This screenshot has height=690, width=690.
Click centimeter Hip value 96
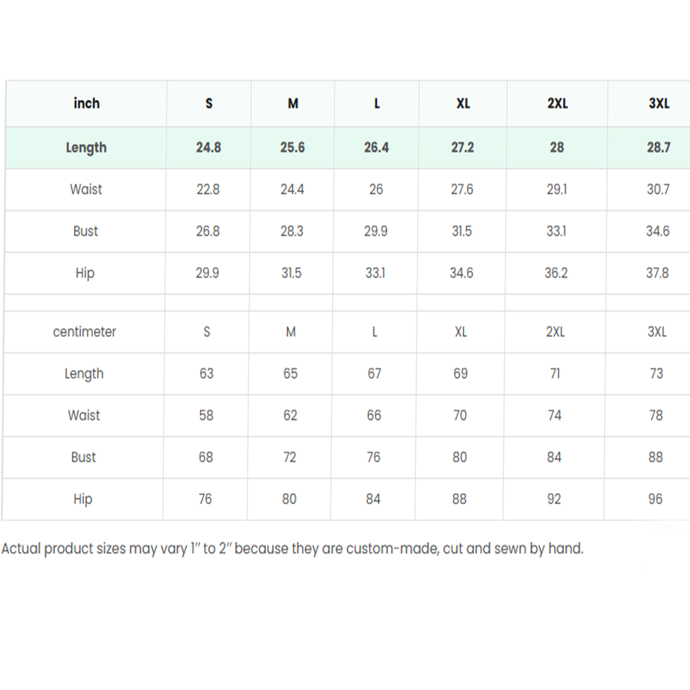(x=655, y=499)
